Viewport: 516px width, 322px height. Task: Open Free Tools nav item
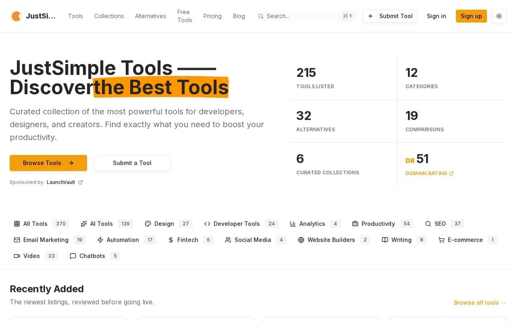[184, 16]
